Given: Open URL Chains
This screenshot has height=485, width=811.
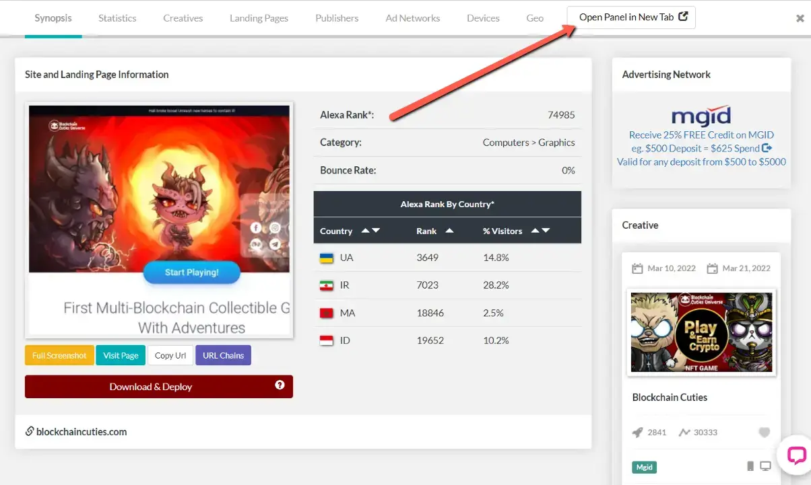Looking at the screenshot, I should (223, 355).
